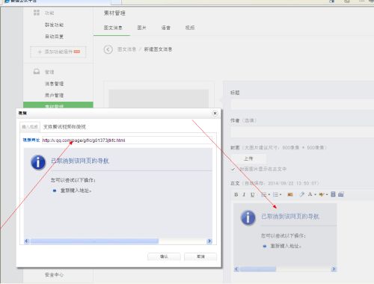Select the eraser clear-formatting tool
Viewport: 374px width, 284px height.
[301, 194]
